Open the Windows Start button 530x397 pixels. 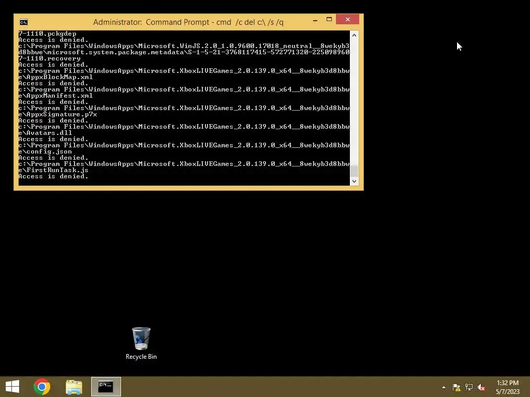click(x=12, y=387)
